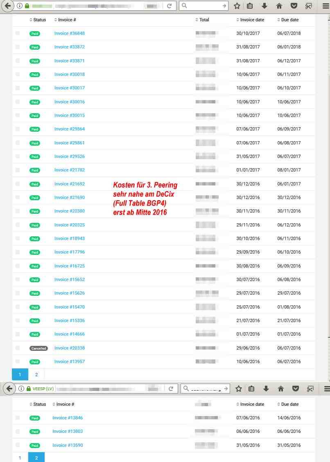
Task: Tick the checkbox for Invoice #36848
Action: (x=18, y=33)
